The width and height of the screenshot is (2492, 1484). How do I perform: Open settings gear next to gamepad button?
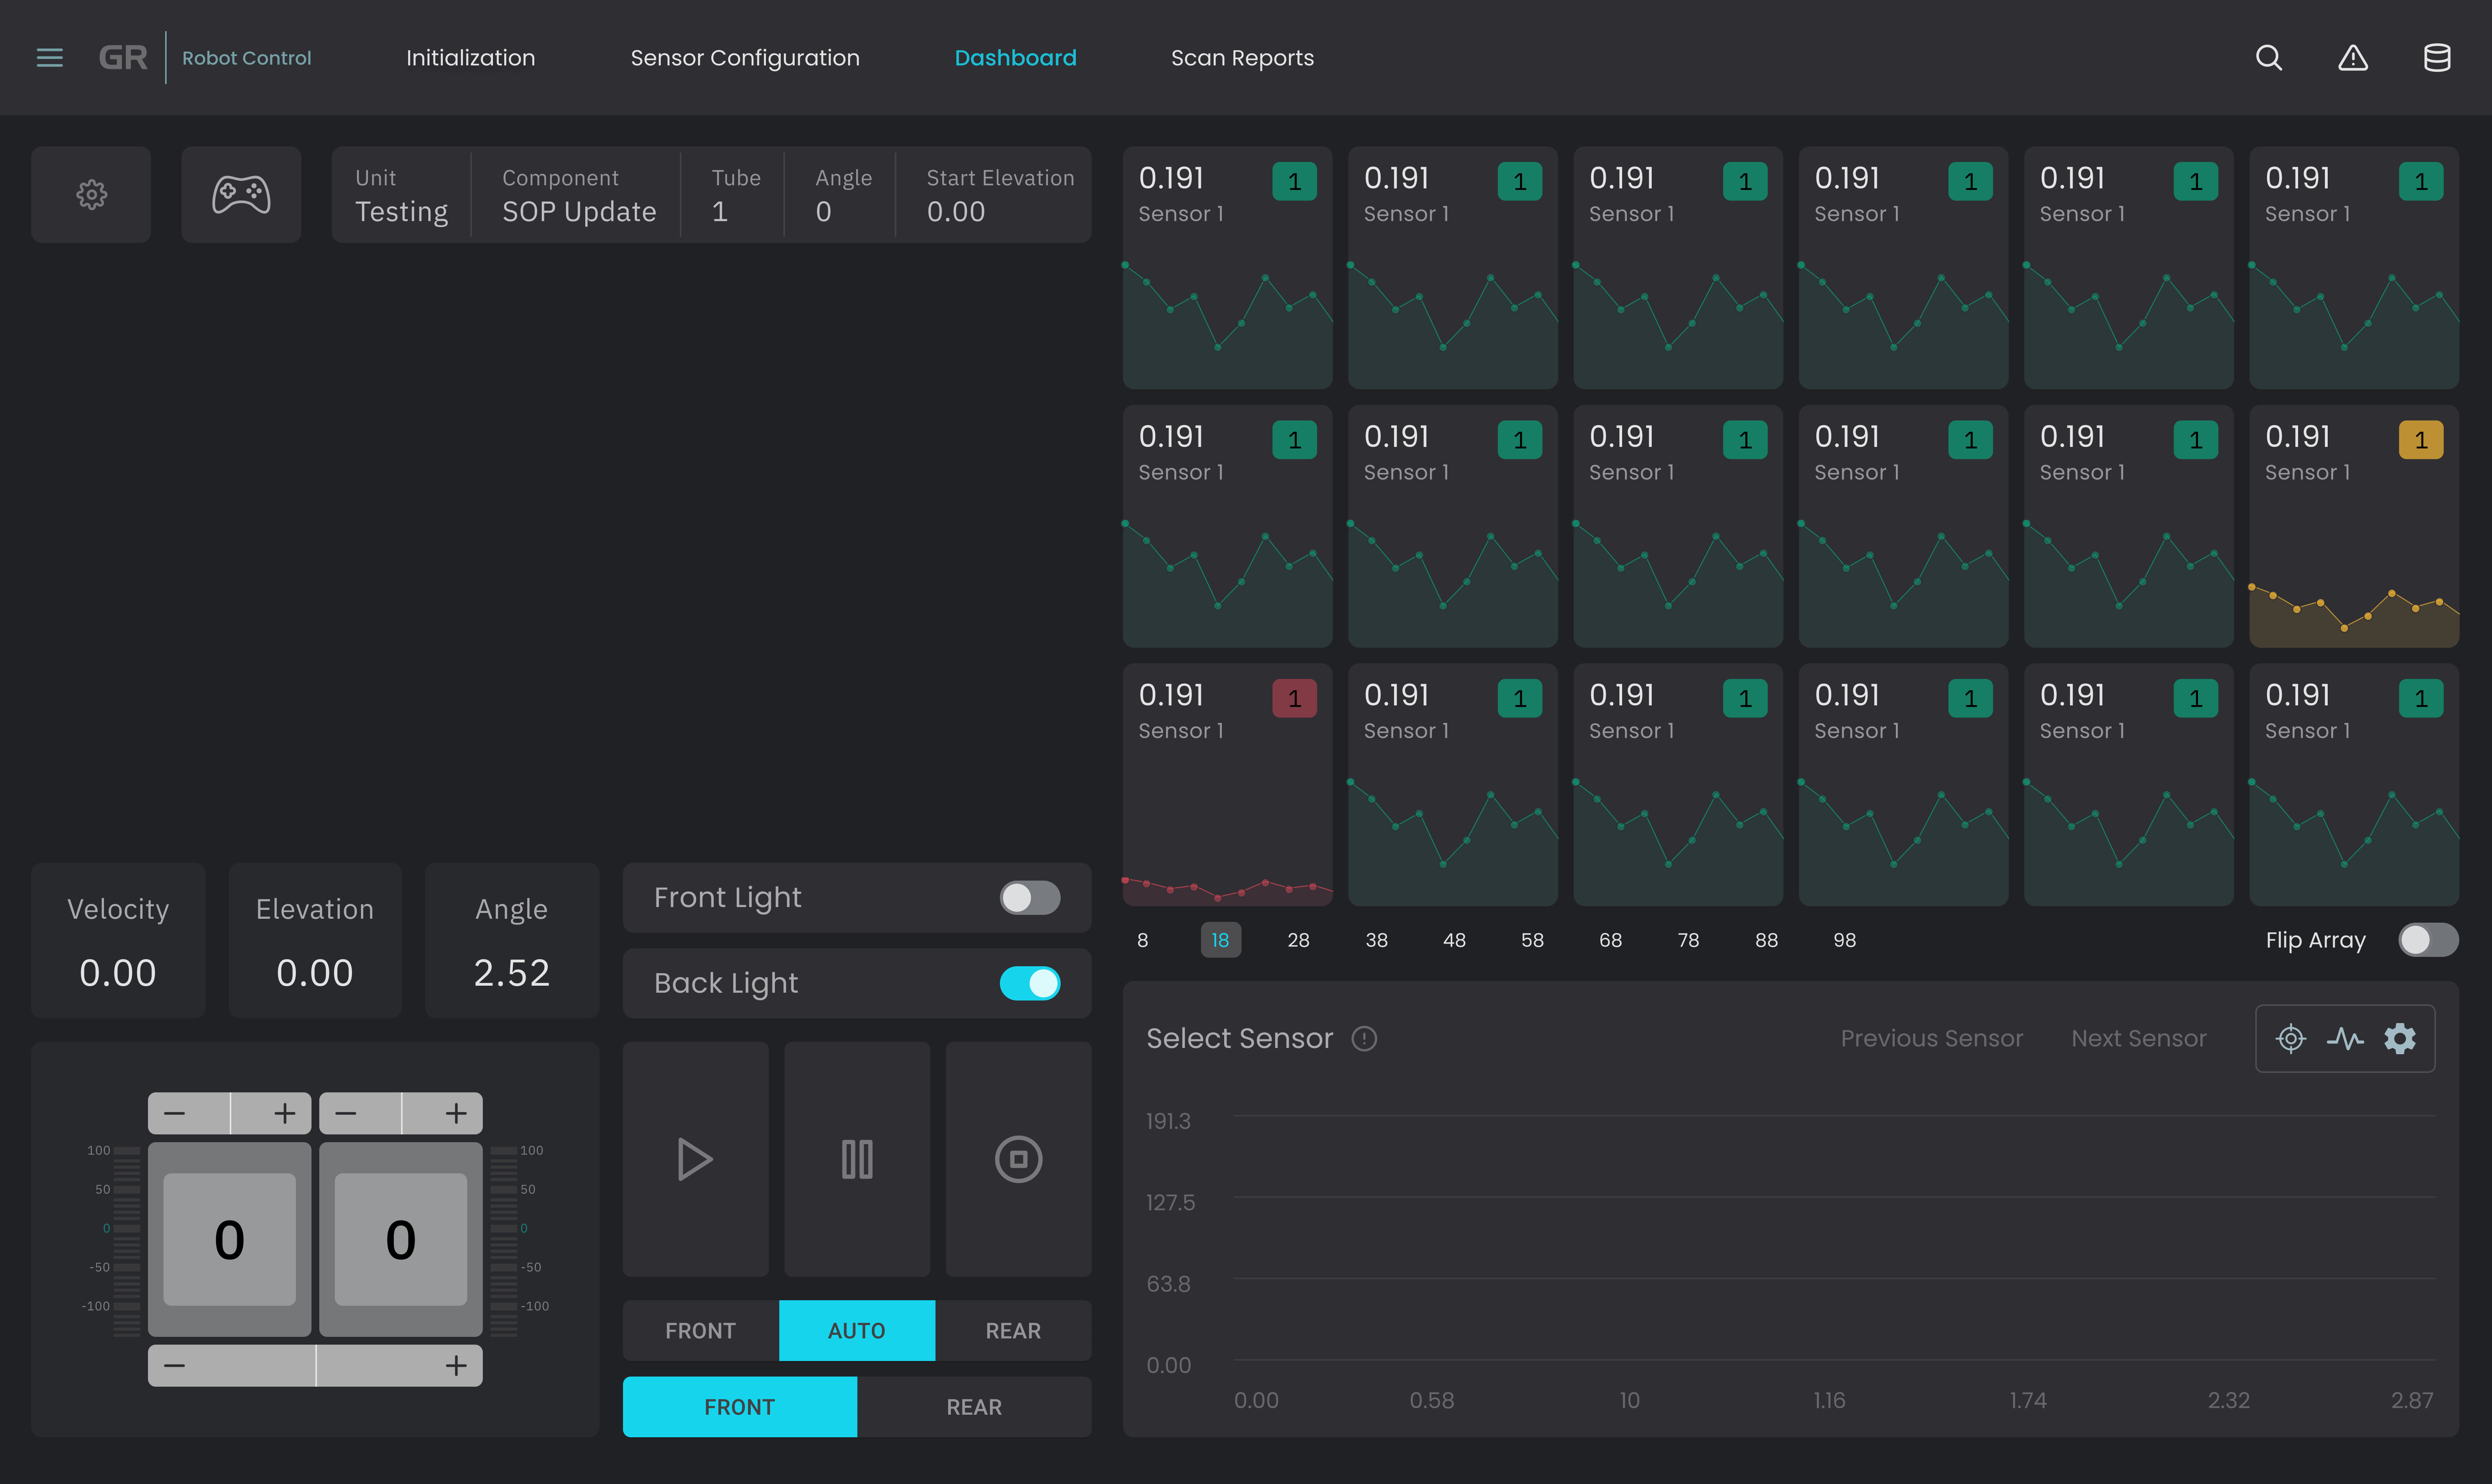pos(91,195)
